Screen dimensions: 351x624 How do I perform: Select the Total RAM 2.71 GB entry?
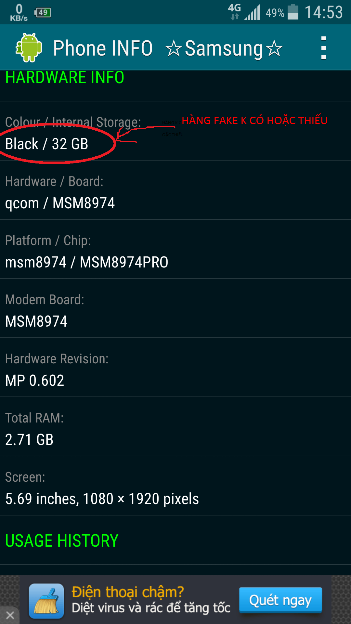pos(175,427)
